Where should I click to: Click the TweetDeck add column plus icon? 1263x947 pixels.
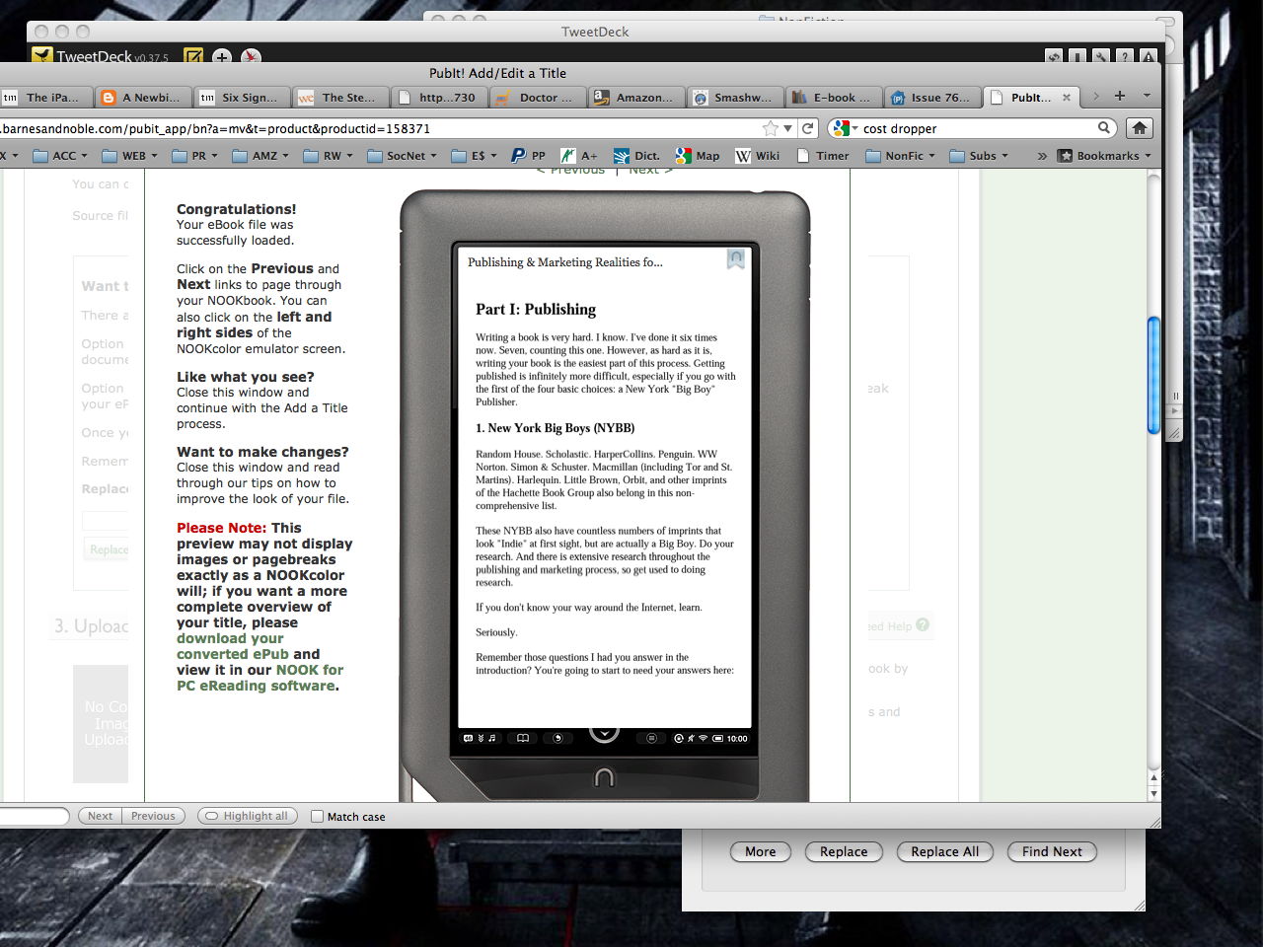pyautogui.click(x=222, y=56)
